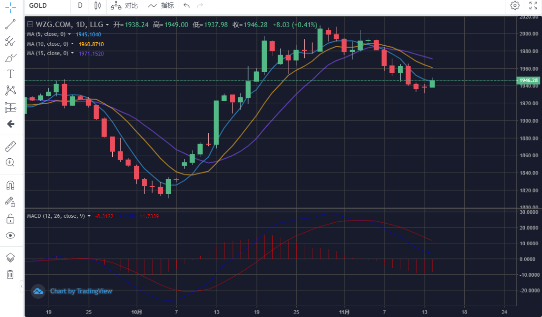Expand the MA (5, close, 0) indicator dropdown
The image size is (542, 317).
[x=69, y=34]
